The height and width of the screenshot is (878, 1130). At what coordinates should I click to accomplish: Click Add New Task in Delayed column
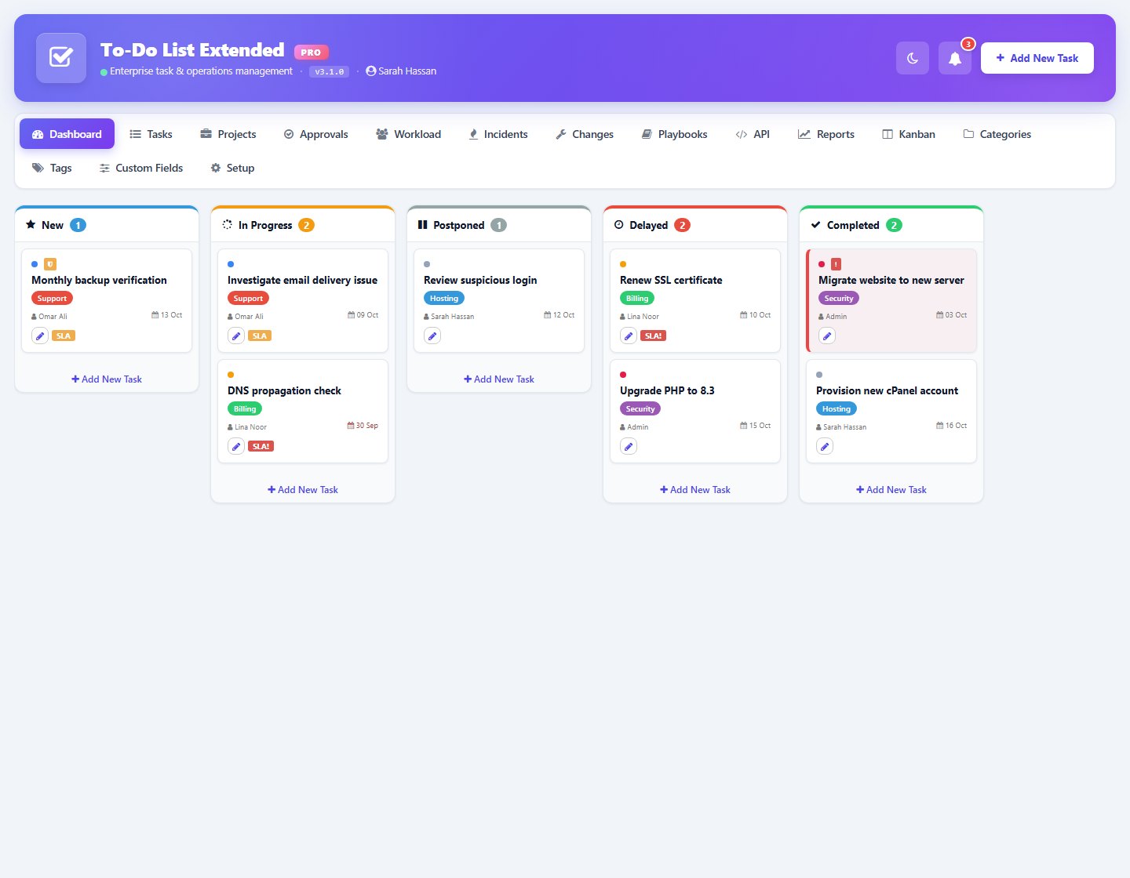click(695, 490)
